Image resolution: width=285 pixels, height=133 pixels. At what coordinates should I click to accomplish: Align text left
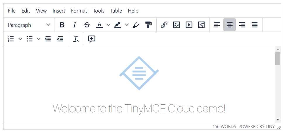tap(217, 25)
